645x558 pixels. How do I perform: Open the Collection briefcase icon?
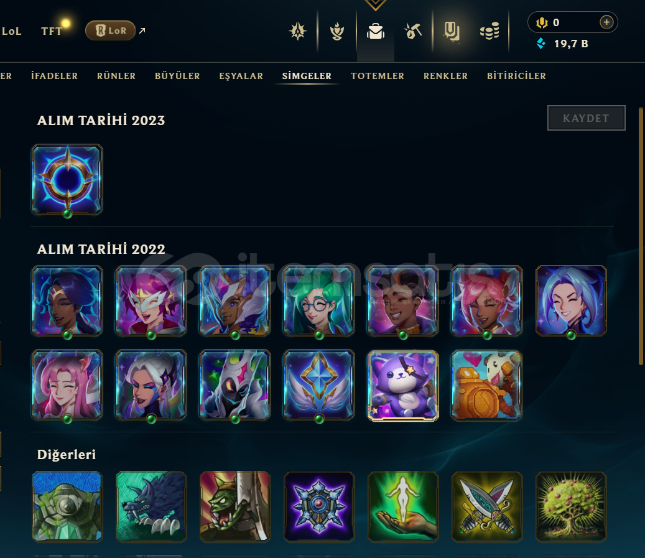point(376,31)
